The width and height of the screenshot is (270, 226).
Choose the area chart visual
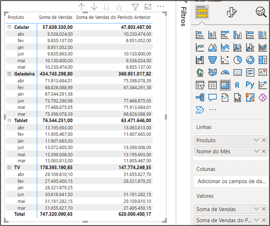click(x=212, y=47)
